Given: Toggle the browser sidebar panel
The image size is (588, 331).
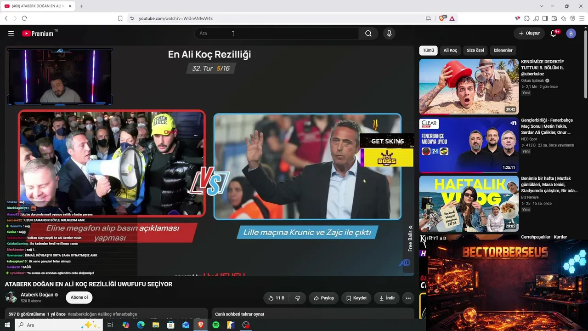Looking at the screenshot, I should pyautogui.click(x=545, y=18).
